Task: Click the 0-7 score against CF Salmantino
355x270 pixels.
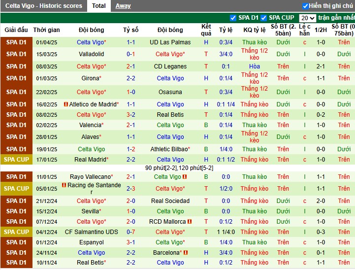Action: [131, 232]
